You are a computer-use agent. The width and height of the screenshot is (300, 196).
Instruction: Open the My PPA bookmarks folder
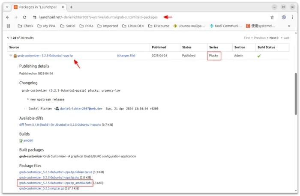[x=46, y=26]
